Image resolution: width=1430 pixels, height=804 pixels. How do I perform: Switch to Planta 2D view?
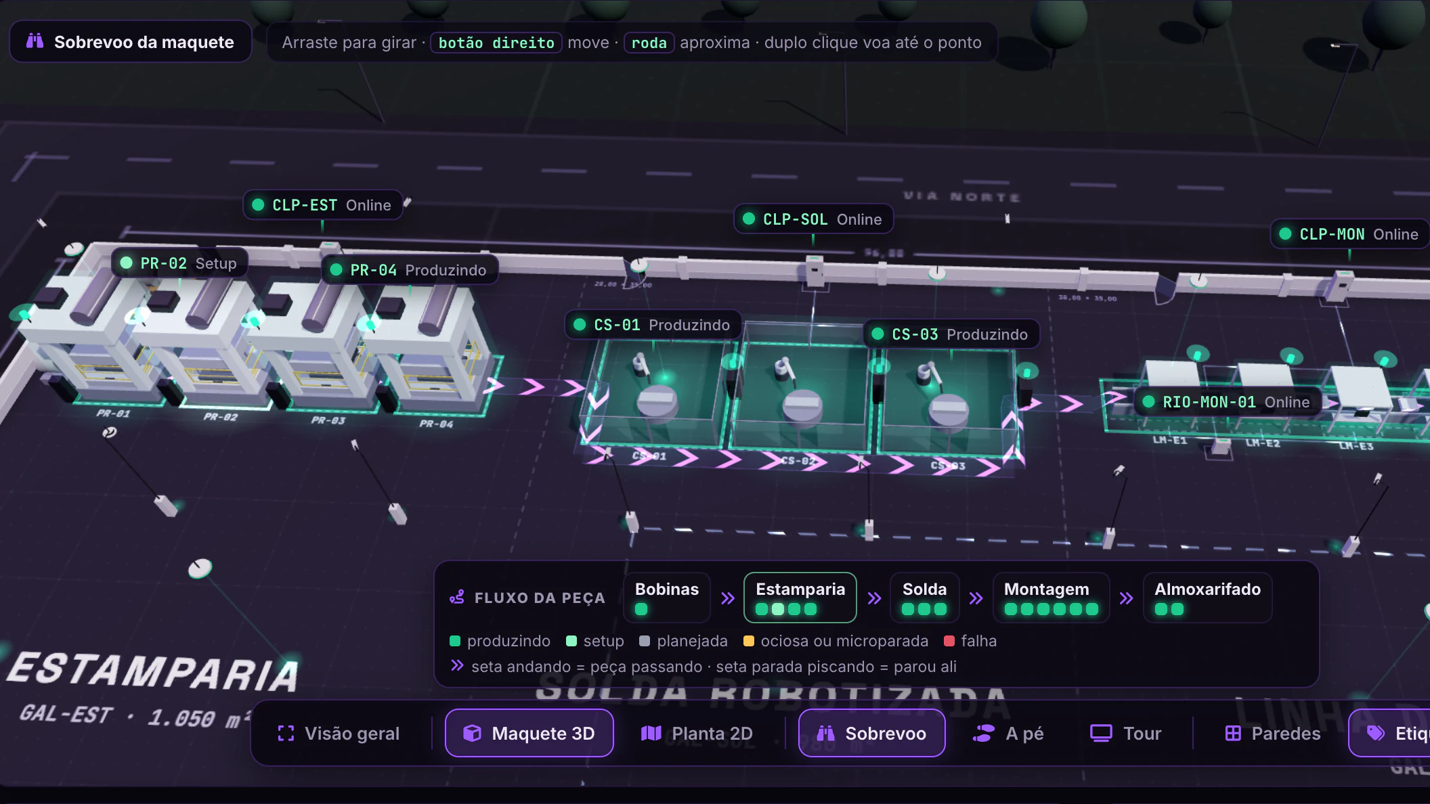point(697,734)
